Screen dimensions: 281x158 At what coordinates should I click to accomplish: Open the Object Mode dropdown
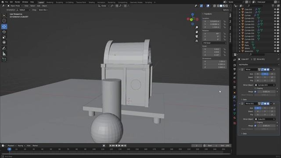pos(15,6)
